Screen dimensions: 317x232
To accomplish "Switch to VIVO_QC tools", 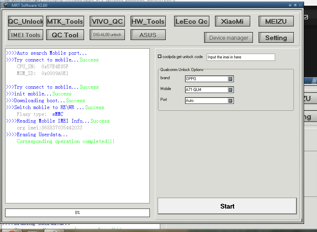I will (107, 21).
